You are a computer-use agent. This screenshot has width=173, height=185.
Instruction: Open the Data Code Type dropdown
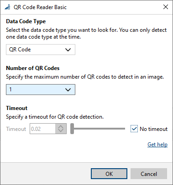click(x=41, y=50)
